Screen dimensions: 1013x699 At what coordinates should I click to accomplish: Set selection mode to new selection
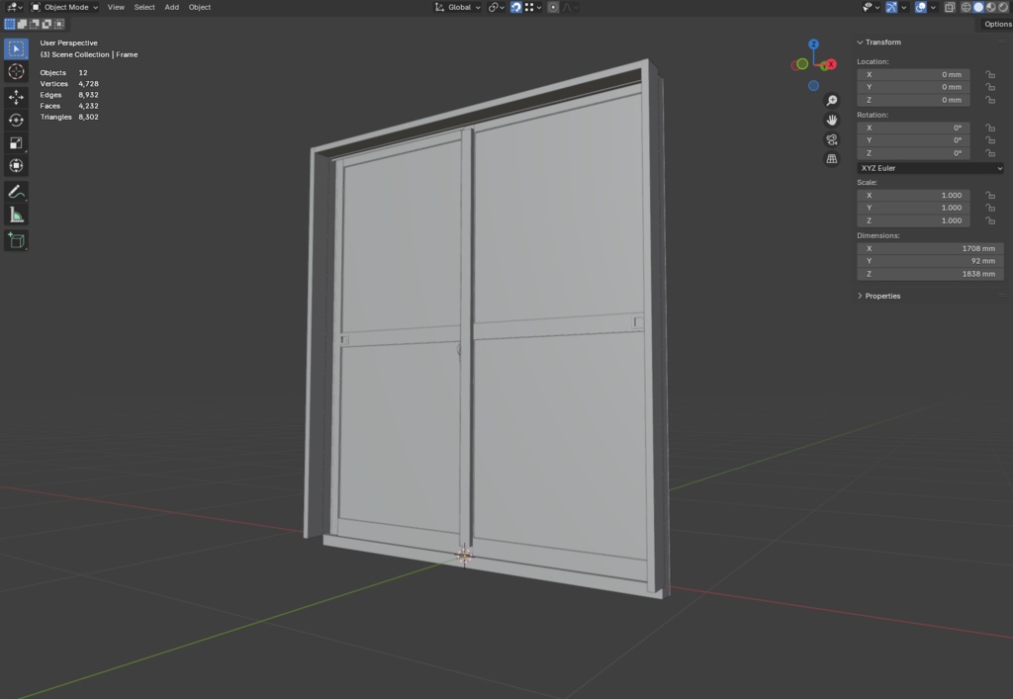tap(10, 24)
